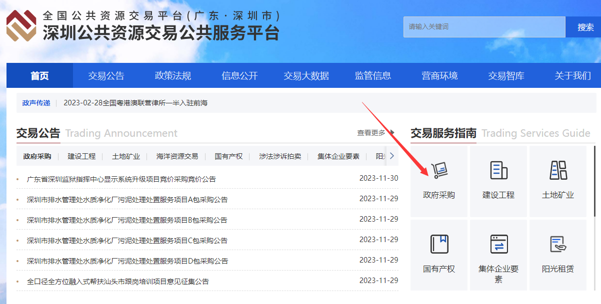Select the 海洋资源交易 announcement tab
The image size is (601, 304).
tap(177, 156)
